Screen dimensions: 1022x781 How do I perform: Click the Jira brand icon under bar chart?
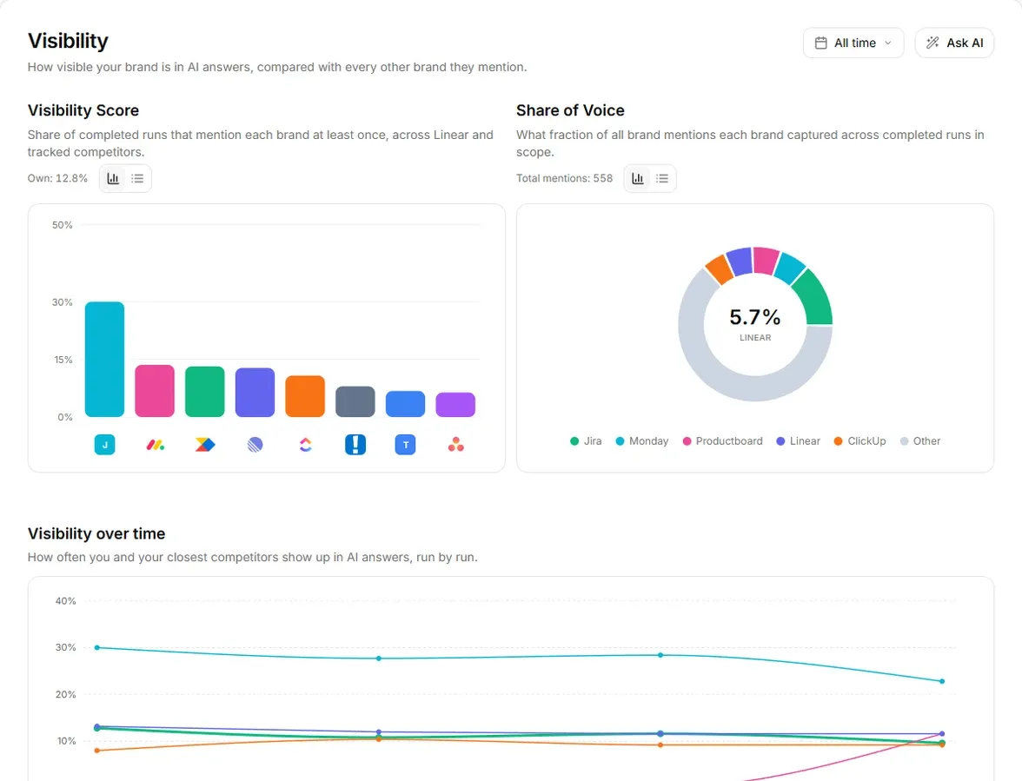click(x=105, y=445)
